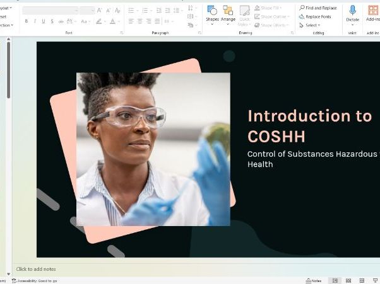Toggle bold formatting

26,21
